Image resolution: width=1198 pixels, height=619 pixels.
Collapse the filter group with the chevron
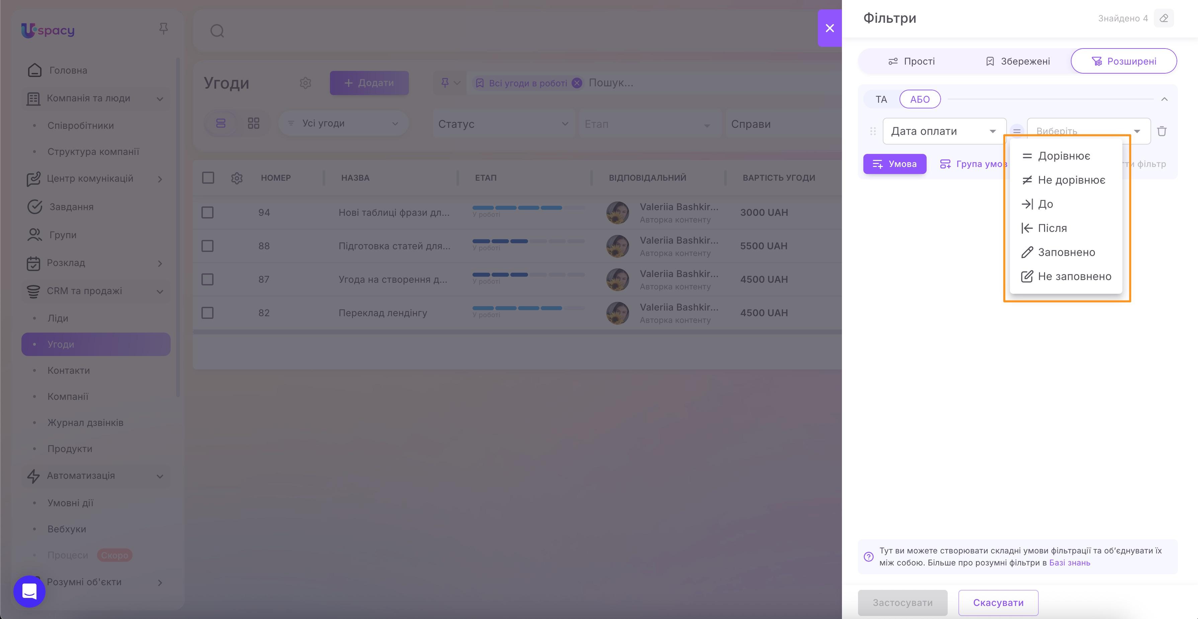pyautogui.click(x=1165, y=99)
